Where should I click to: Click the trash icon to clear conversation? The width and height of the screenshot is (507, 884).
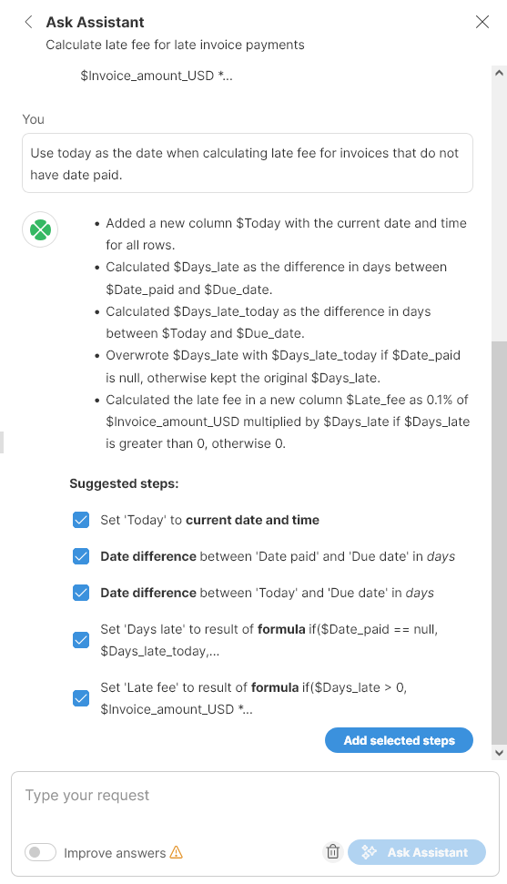[x=333, y=851]
